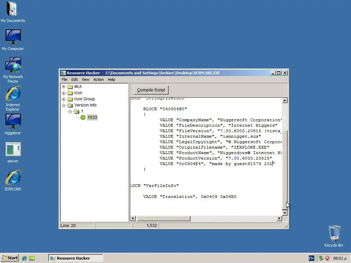Select the My Network Places icon
This screenshot has height=263, width=351.
pos(13,70)
